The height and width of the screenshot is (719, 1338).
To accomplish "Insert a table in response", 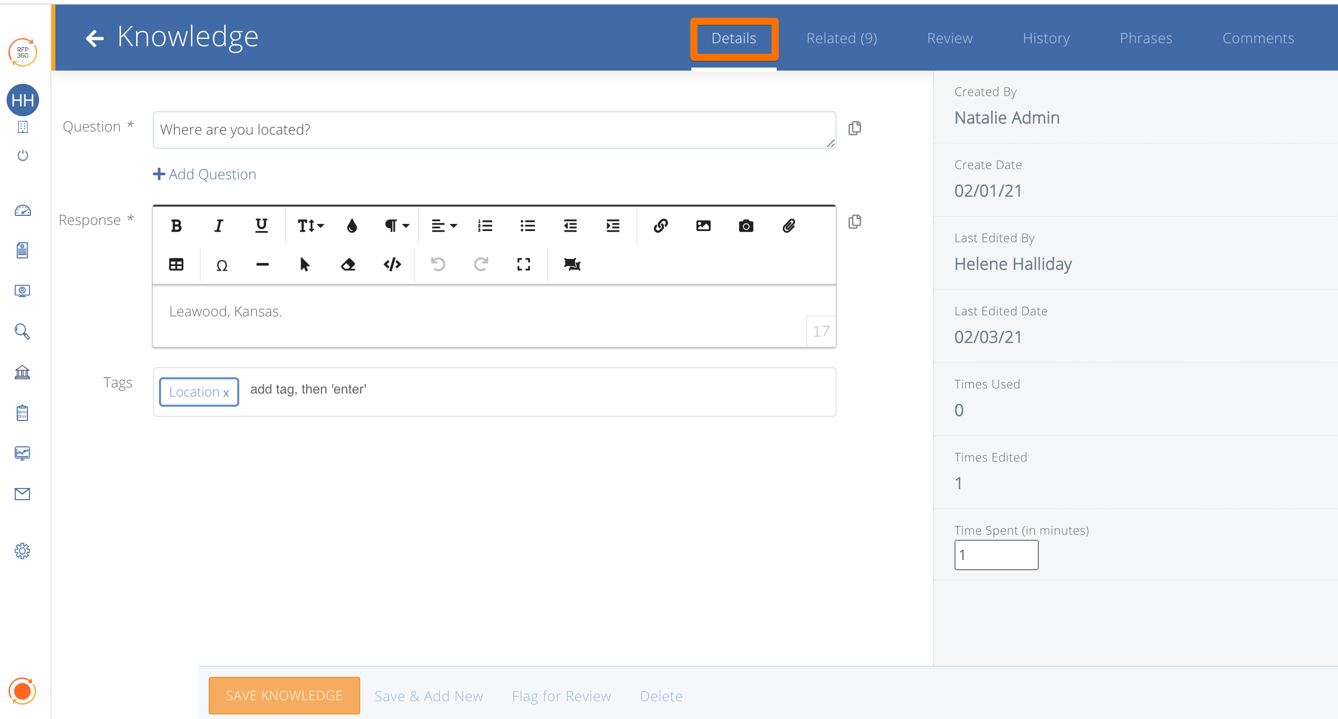I will coord(176,265).
